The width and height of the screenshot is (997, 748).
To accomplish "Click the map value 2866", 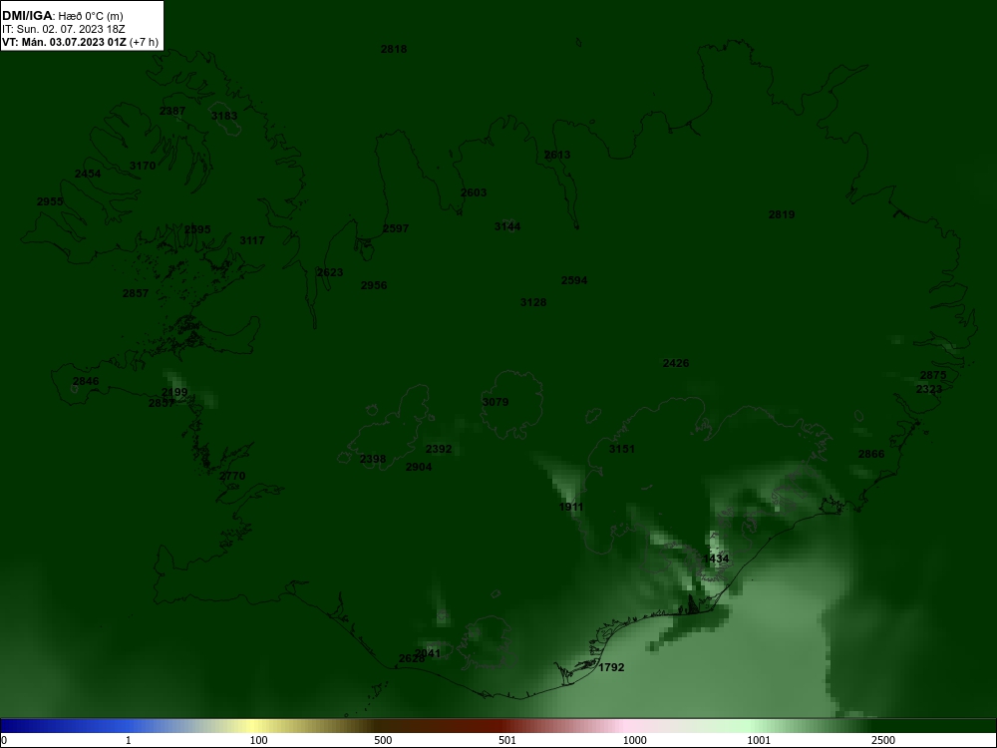I will click(871, 454).
